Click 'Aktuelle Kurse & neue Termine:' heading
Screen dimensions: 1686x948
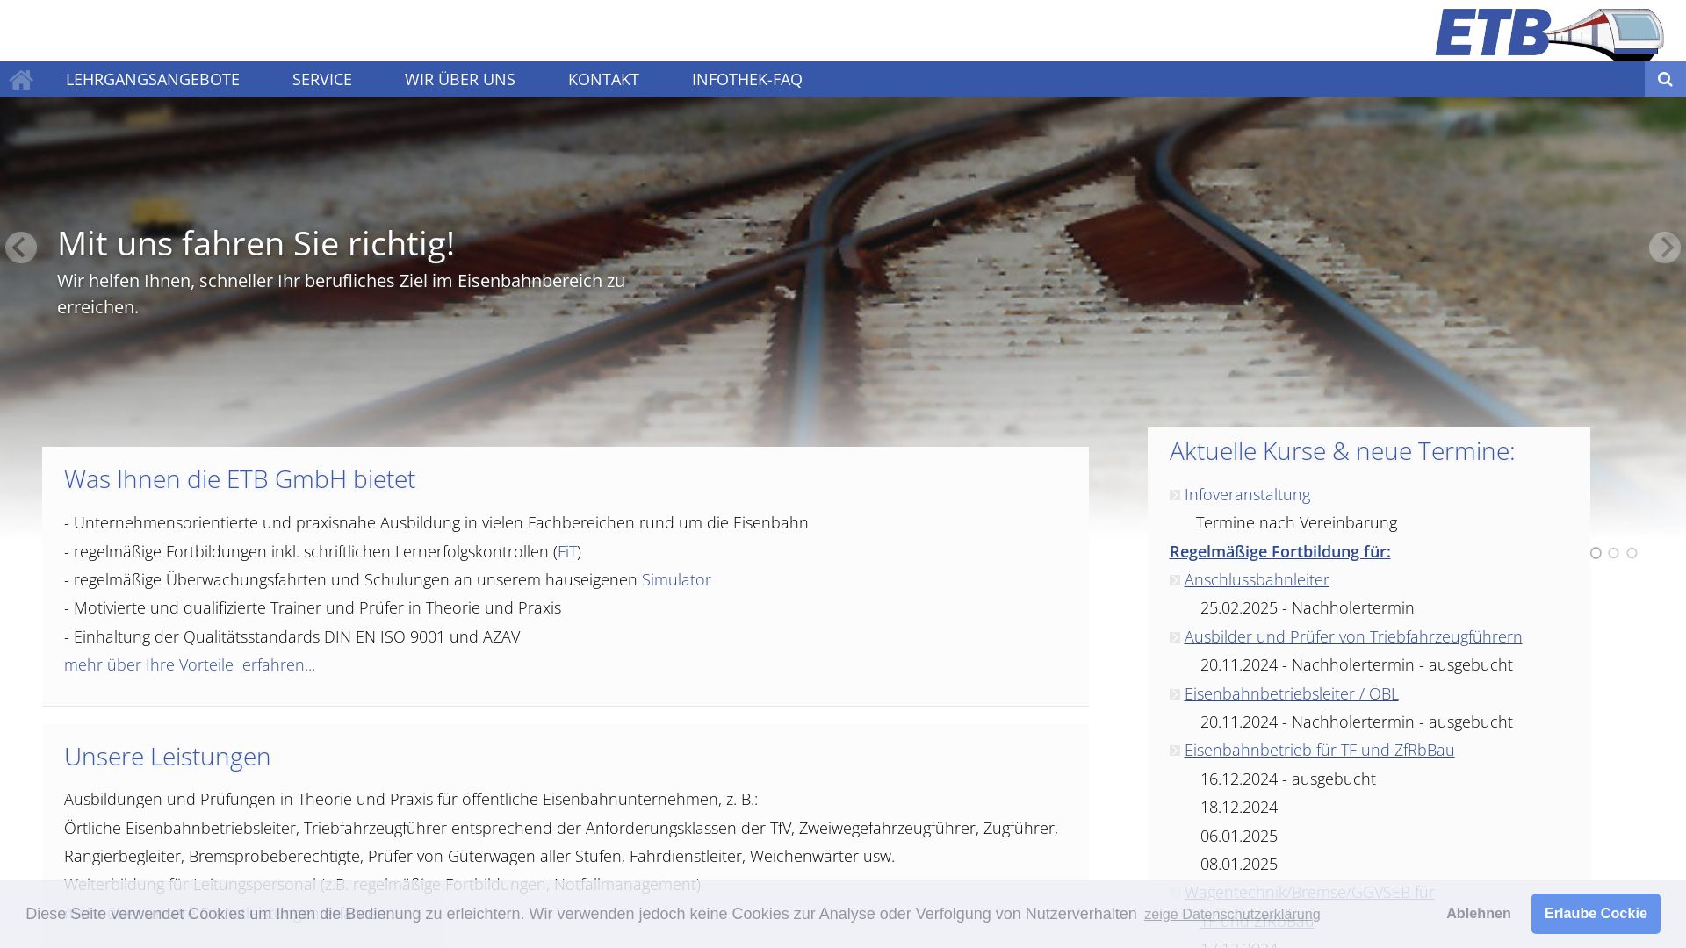click(1342, 451)
